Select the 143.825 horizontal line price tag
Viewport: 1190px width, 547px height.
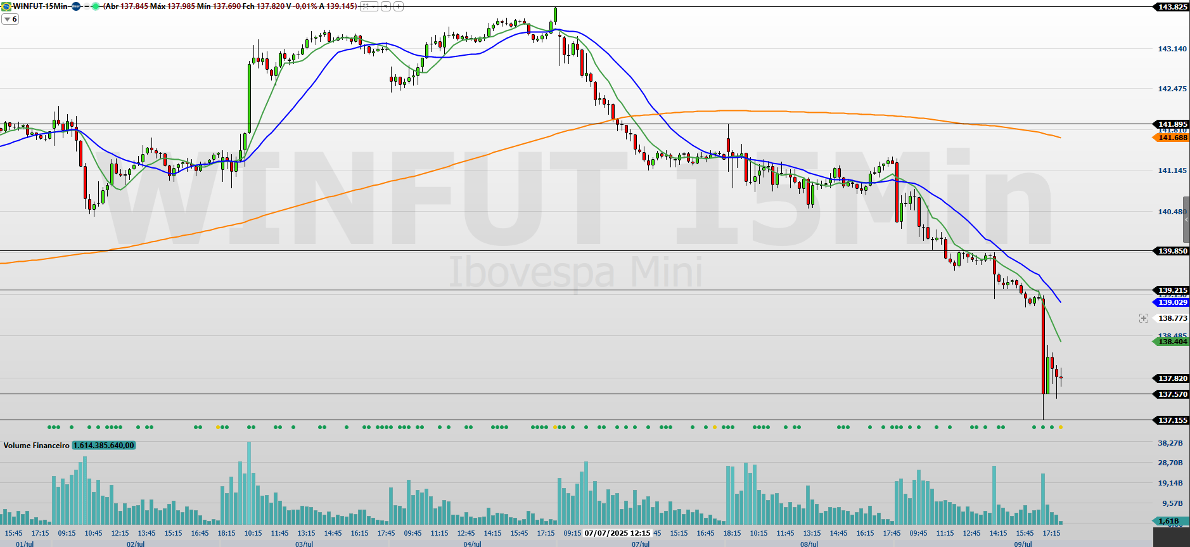coord(1172,7)
